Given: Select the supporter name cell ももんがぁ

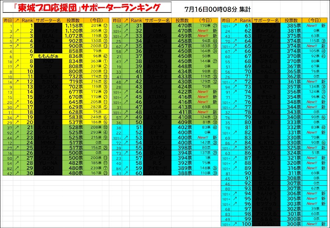Looking at the screenshot, I should [48, 56].
